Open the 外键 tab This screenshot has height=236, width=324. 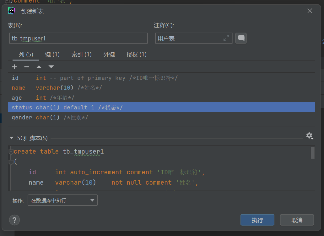(109, 55)
